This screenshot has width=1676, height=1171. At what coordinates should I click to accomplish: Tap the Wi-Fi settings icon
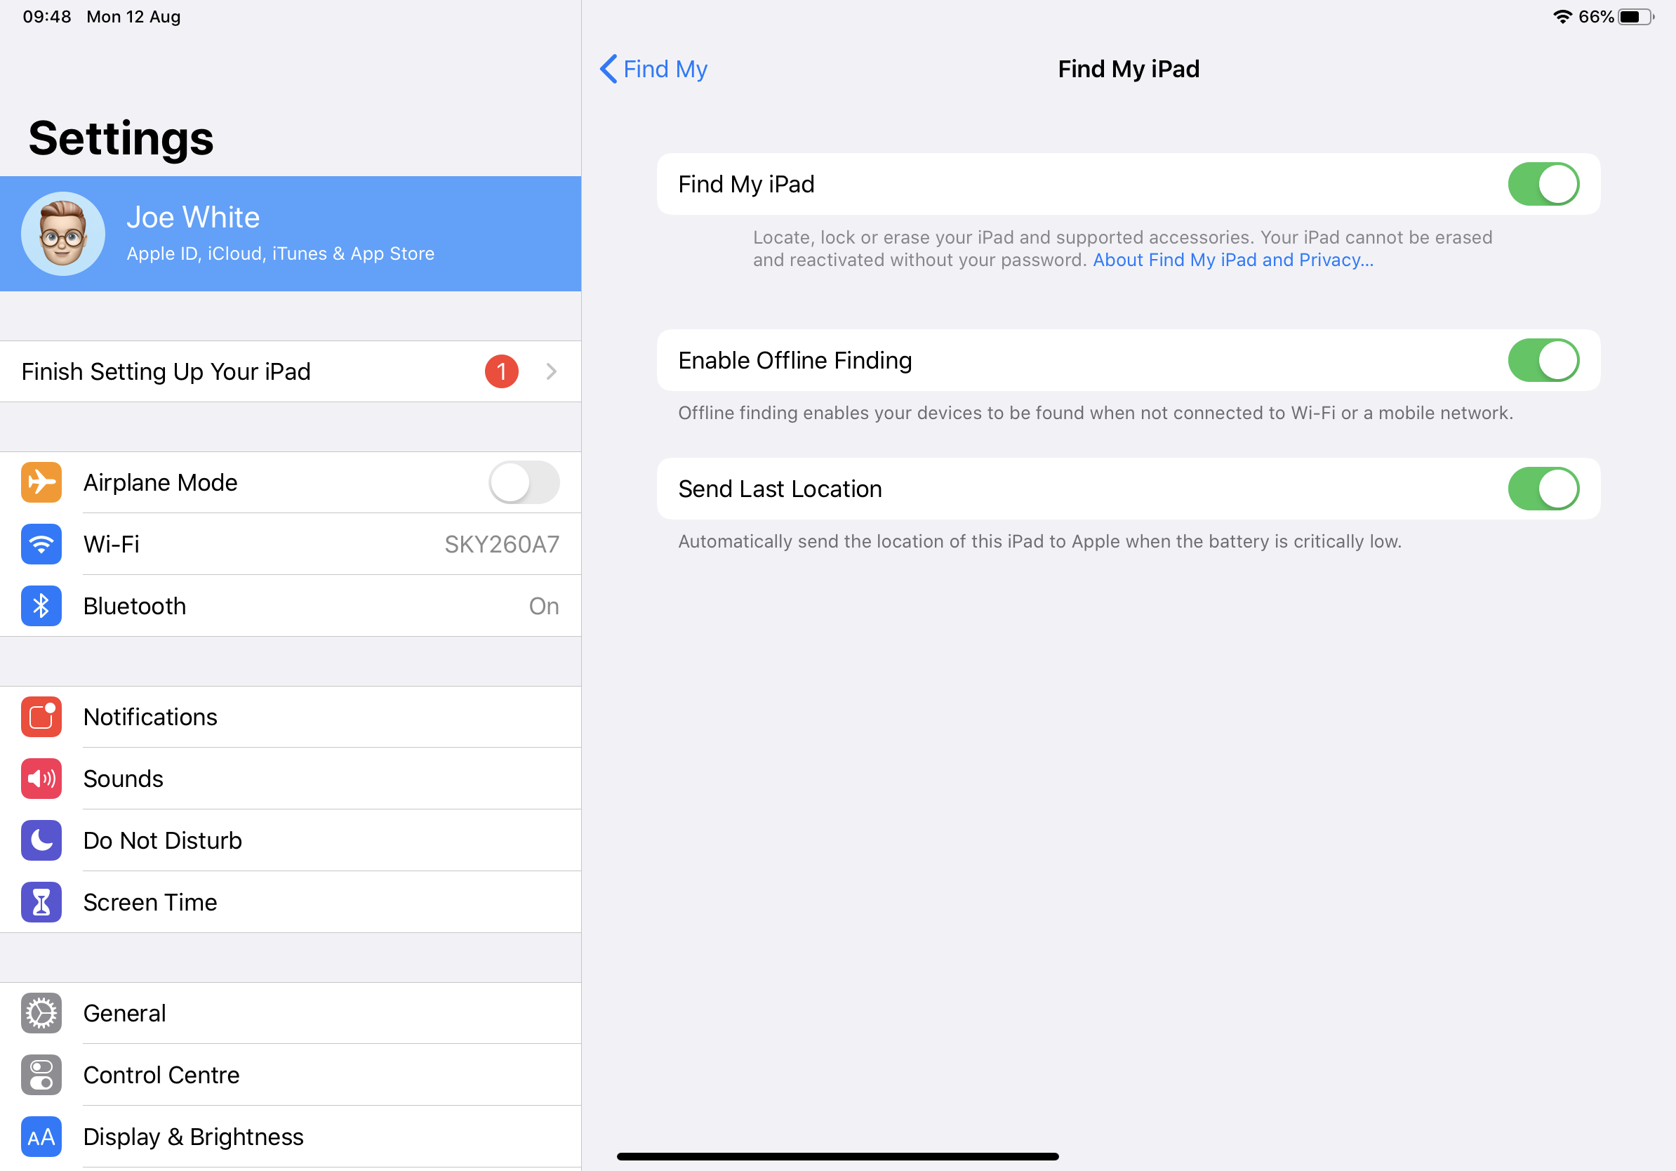pos(41,544)
